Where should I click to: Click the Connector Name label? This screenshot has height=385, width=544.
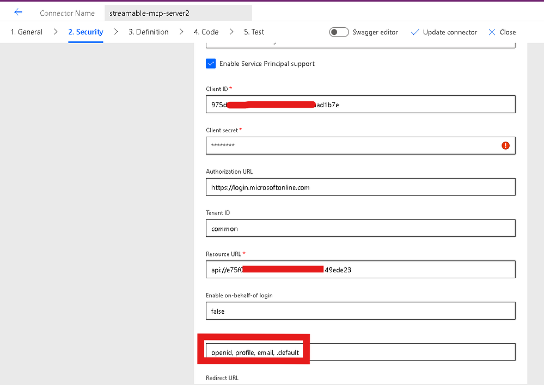click(67, 13)
